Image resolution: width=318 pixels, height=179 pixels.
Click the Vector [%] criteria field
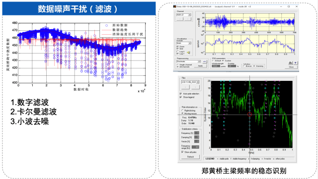[197, 141]
